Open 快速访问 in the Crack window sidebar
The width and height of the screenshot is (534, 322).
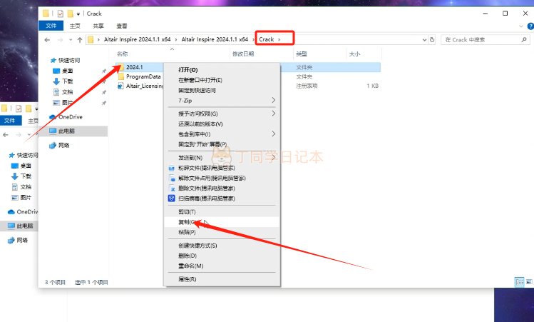tap(66, 61)
